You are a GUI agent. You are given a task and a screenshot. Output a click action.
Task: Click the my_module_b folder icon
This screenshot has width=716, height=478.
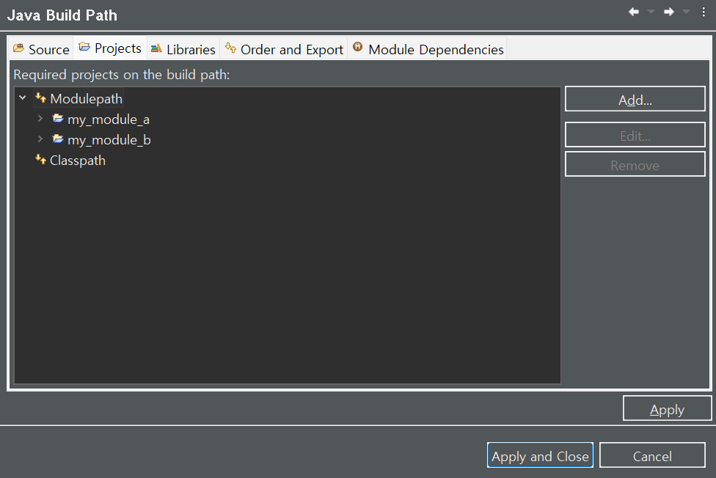point(58,139)
